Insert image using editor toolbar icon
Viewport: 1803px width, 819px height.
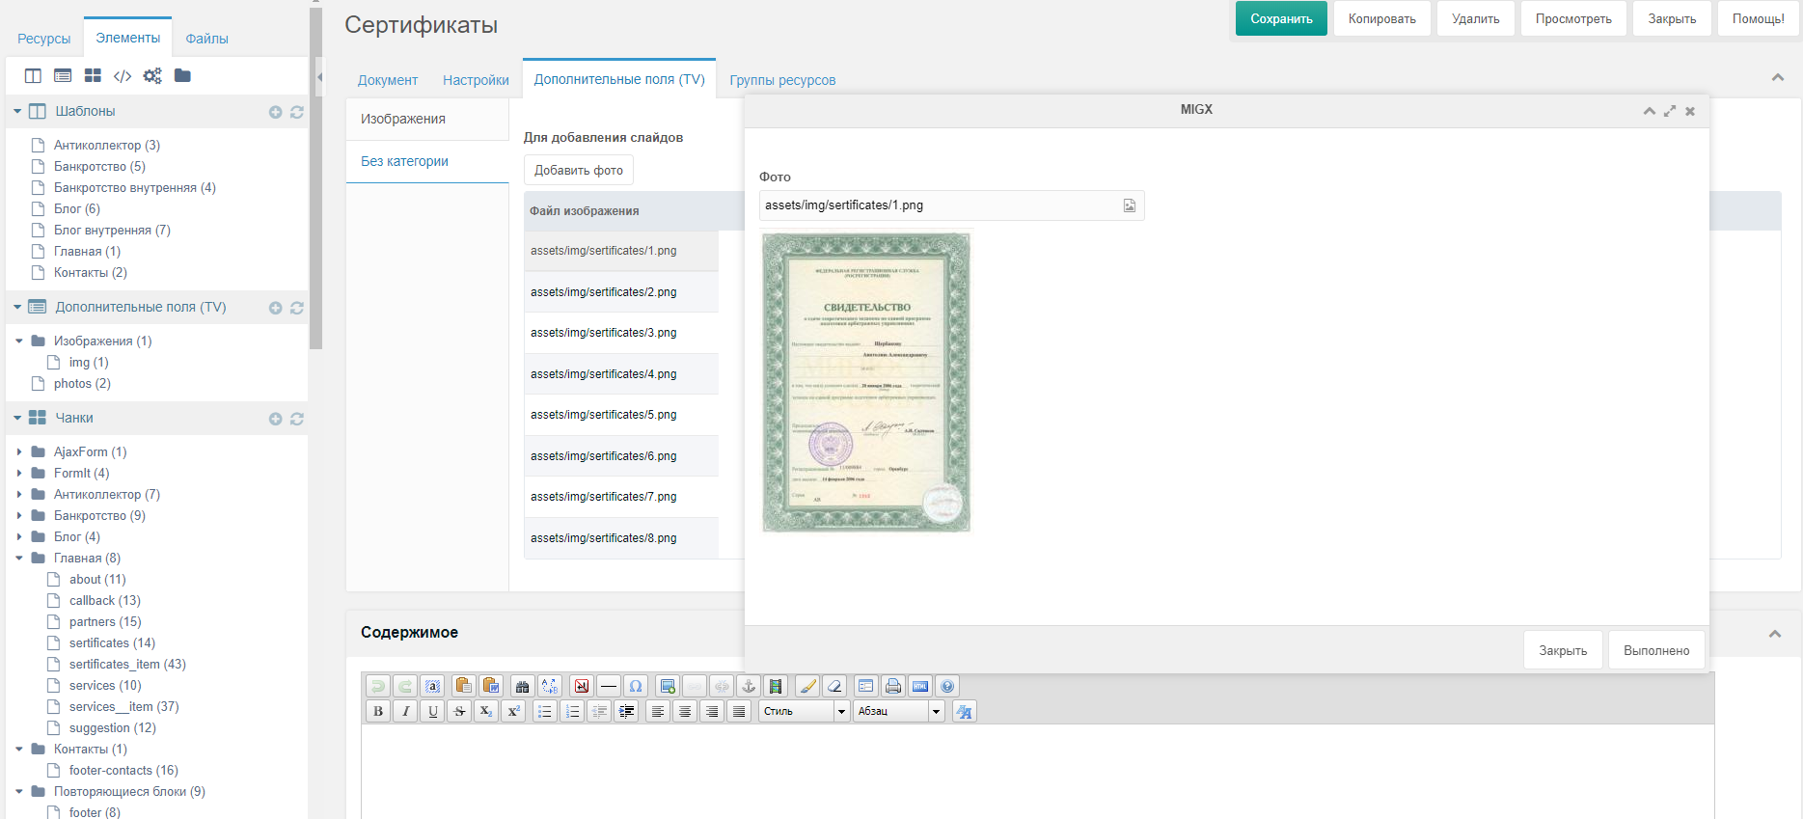(x=667, y=686)
